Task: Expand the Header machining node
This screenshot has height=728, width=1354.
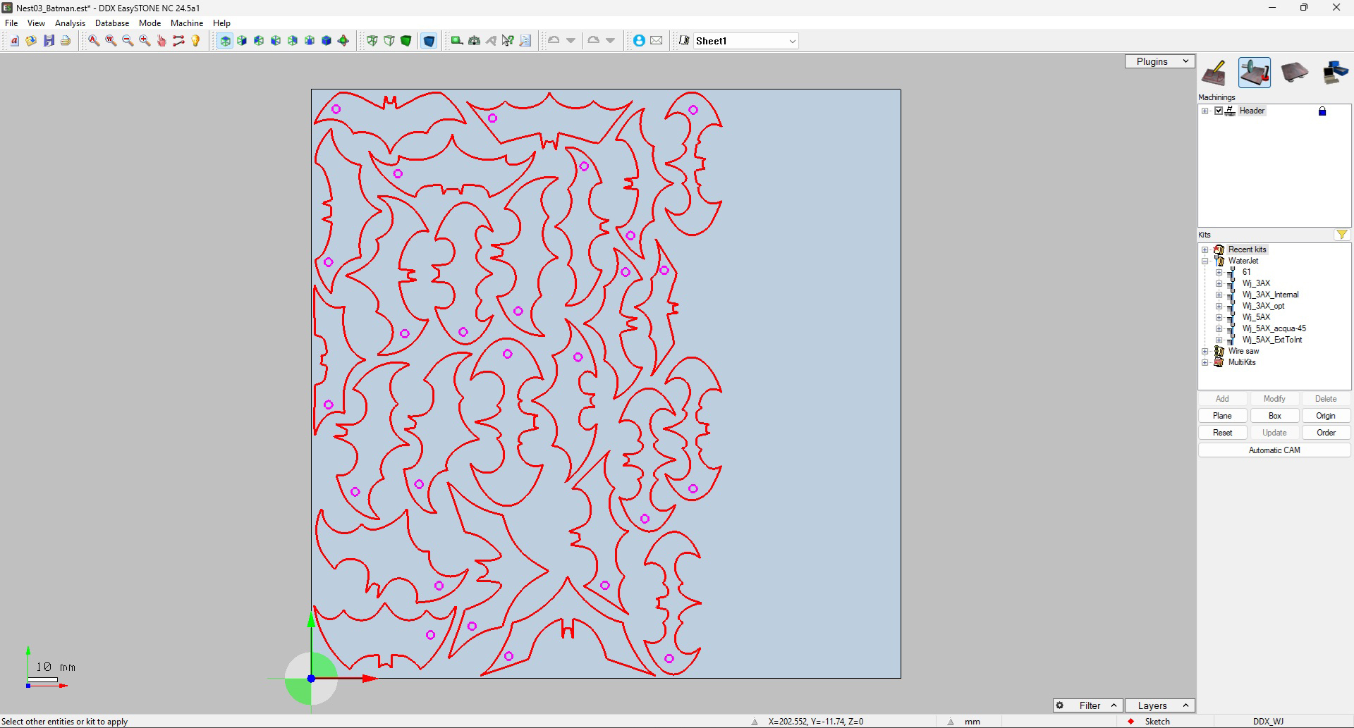Action: [1205, 111]
